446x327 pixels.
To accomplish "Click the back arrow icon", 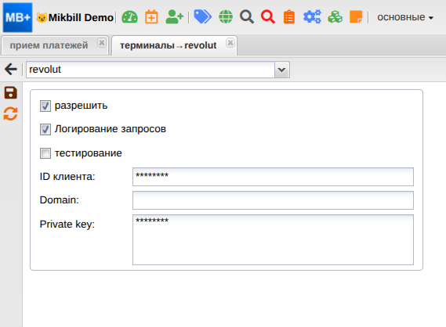I will click(11, 70).
